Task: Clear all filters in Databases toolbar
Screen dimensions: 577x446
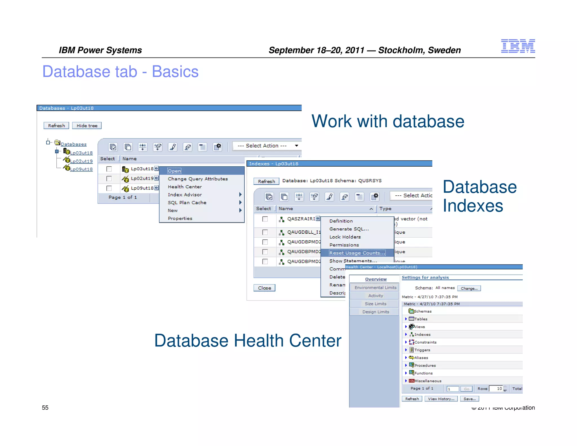Action: coord(158,147)
